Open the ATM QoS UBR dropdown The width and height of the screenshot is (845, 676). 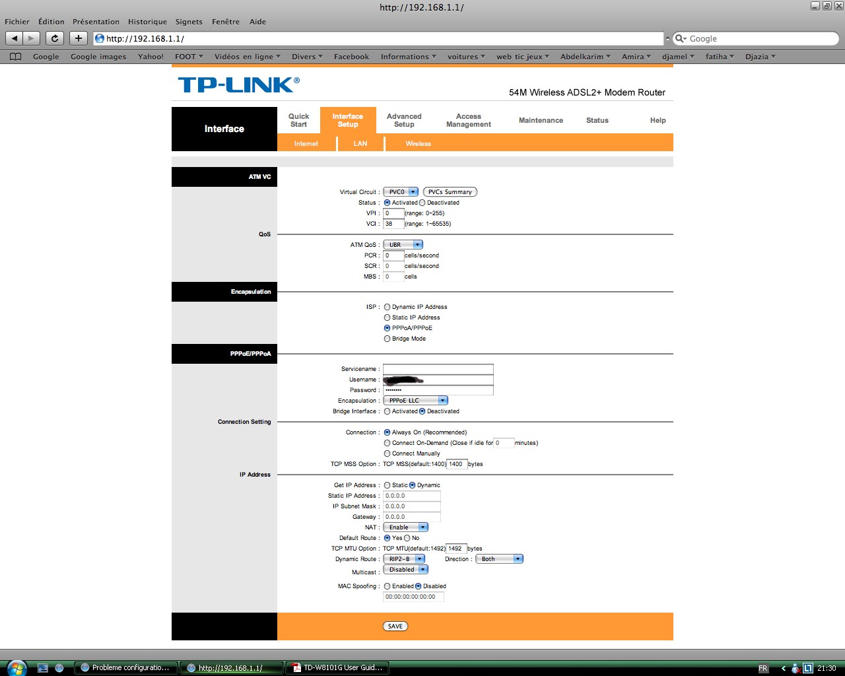click(403, 245)
